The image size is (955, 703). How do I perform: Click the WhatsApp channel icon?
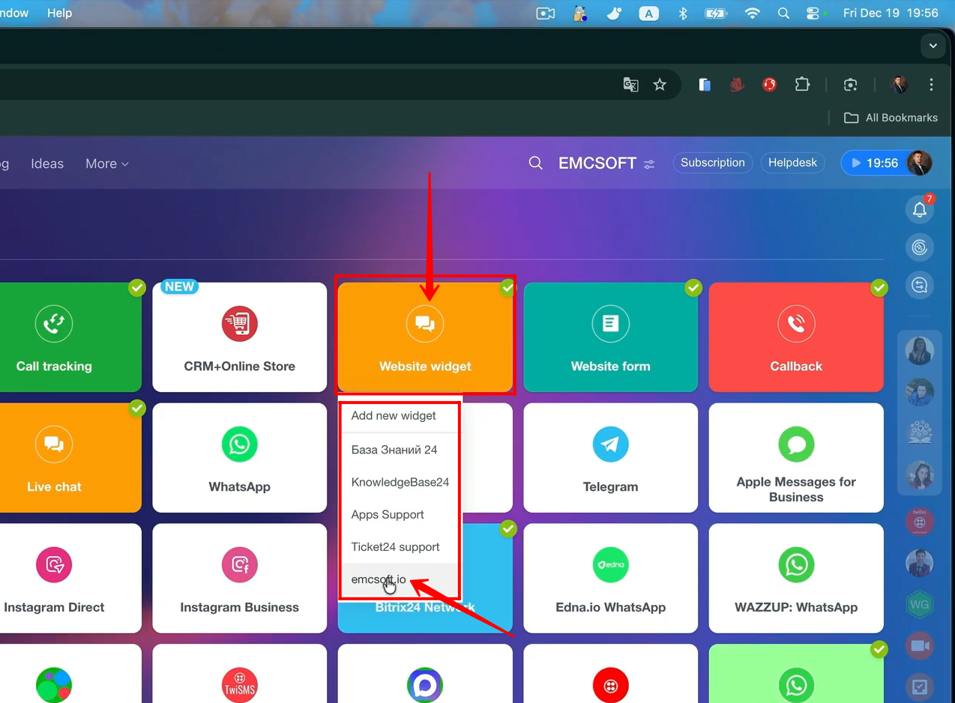[239, 445]
